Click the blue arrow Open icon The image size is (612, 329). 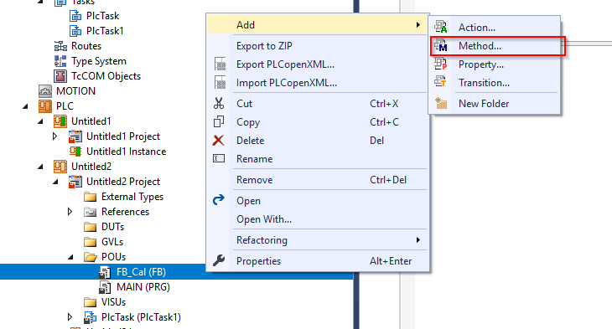[219, 200]
